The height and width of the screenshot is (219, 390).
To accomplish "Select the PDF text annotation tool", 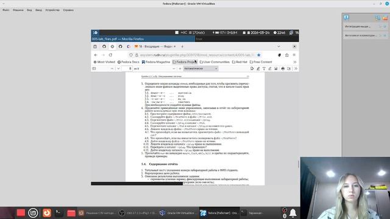I will pos(264,69).
